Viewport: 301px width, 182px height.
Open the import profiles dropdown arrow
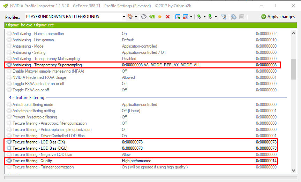(216, 17)
